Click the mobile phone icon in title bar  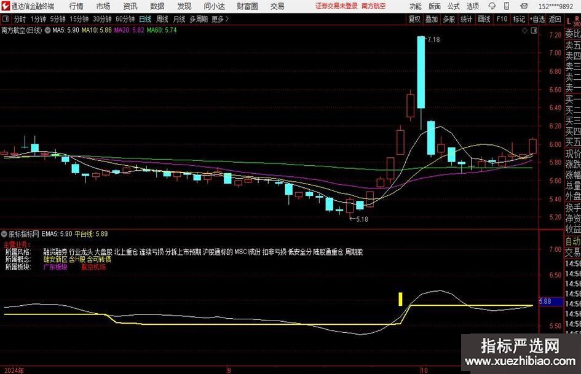coord(507,6)
